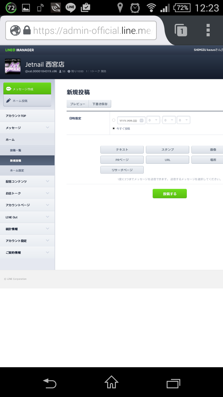Add a 画像 message
Image resolution: width=223 pixels, height=397 pixels.
[x=207, y=149]
